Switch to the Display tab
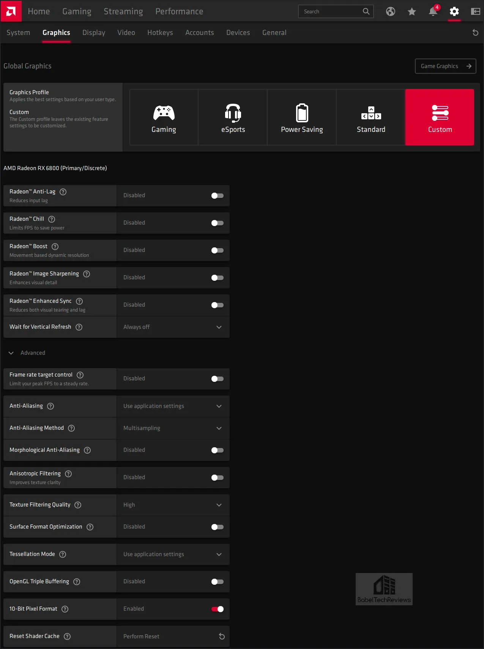 click(x=94, y=33)
